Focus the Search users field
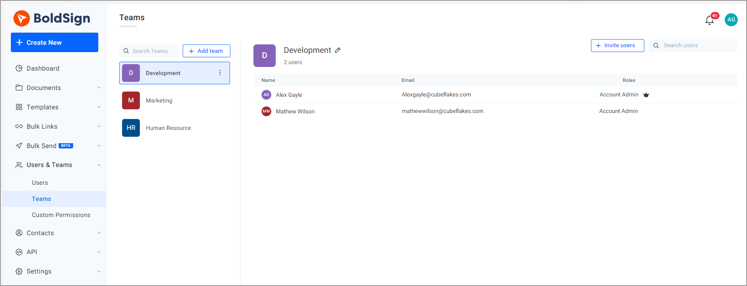Screen dimensions: 747x286 pyautogui.click(x=693, y=46)
